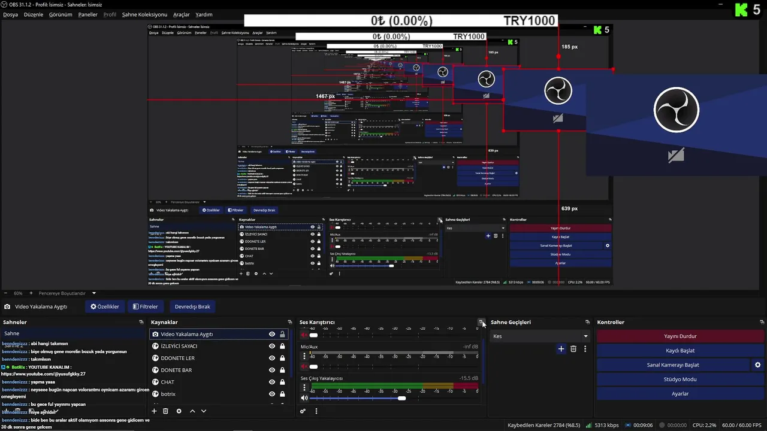Float the Sahne Geçişleri dock panel
This screenshot has height=431, width=767.
(x=587, y=322)
